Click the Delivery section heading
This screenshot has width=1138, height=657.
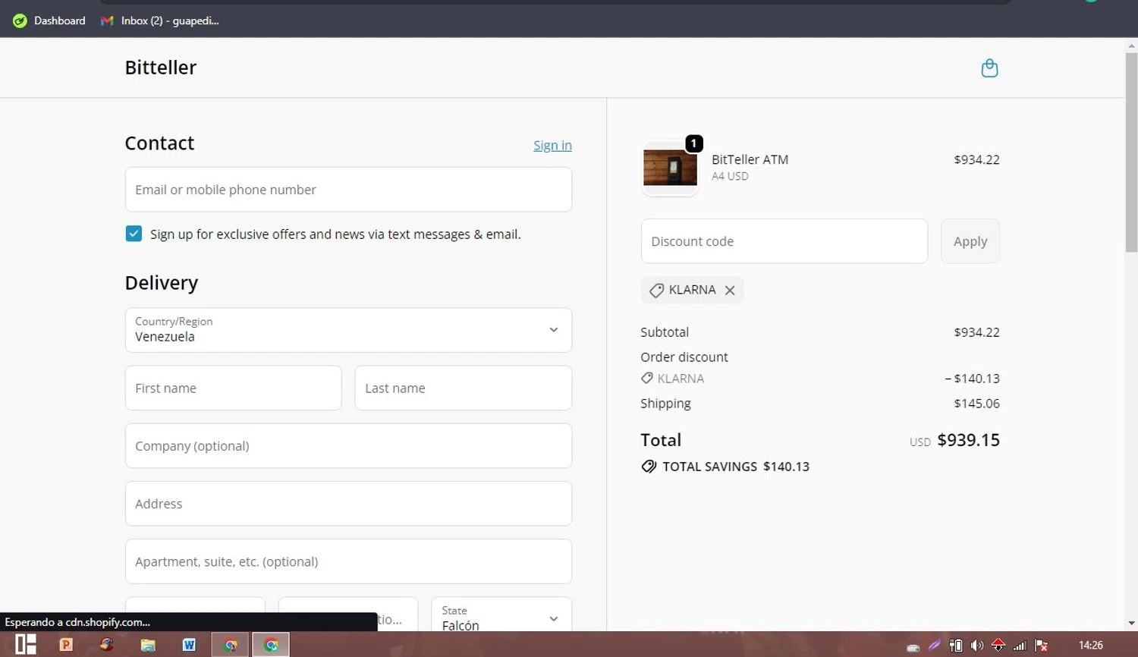point(162,283)
